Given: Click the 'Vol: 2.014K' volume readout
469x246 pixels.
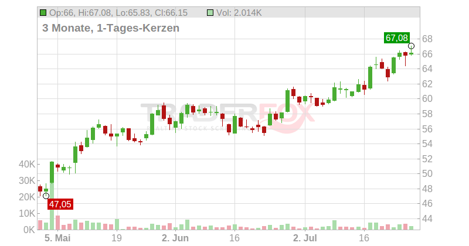Looking at the screenshot, I should pos(239,13).
